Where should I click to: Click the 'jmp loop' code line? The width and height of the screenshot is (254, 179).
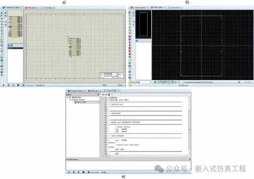[119, 149]
